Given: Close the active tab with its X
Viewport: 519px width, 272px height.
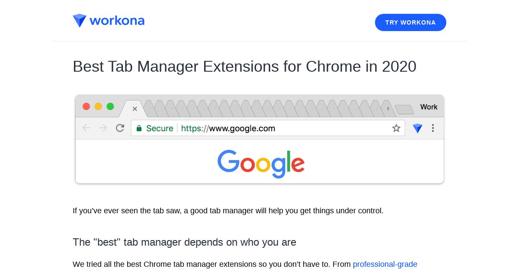Looking at the screenshot, I should pyautogui.click(x=135, y=109).
